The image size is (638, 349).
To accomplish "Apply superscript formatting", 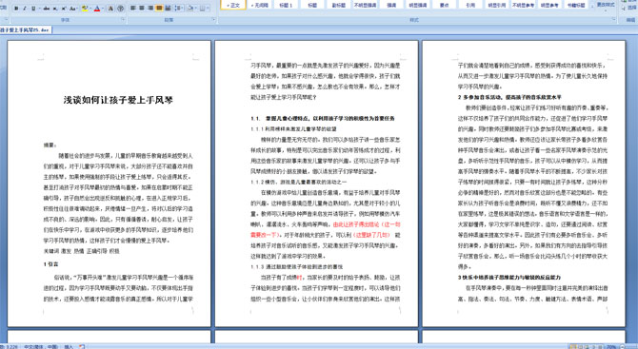I will [64, 9].
